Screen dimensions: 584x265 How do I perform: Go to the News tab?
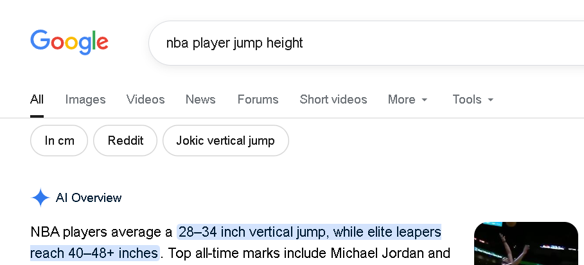pyautogui.click(x=200, y=100)
